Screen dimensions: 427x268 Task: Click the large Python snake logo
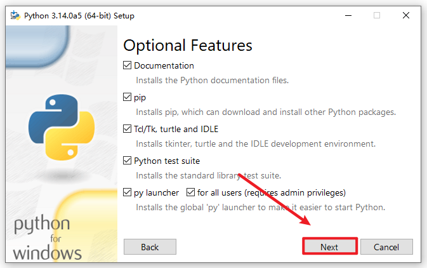pos(60,126)
